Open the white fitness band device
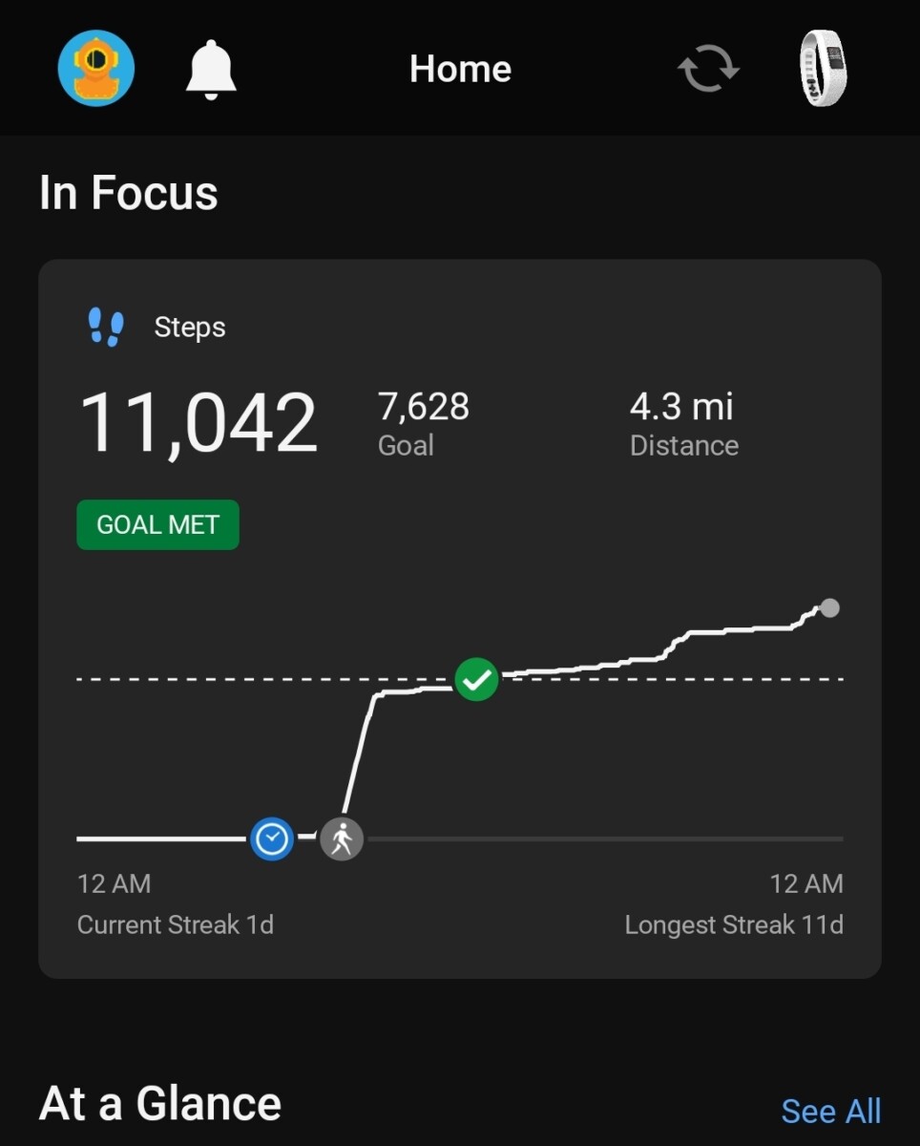 [823, 68]
